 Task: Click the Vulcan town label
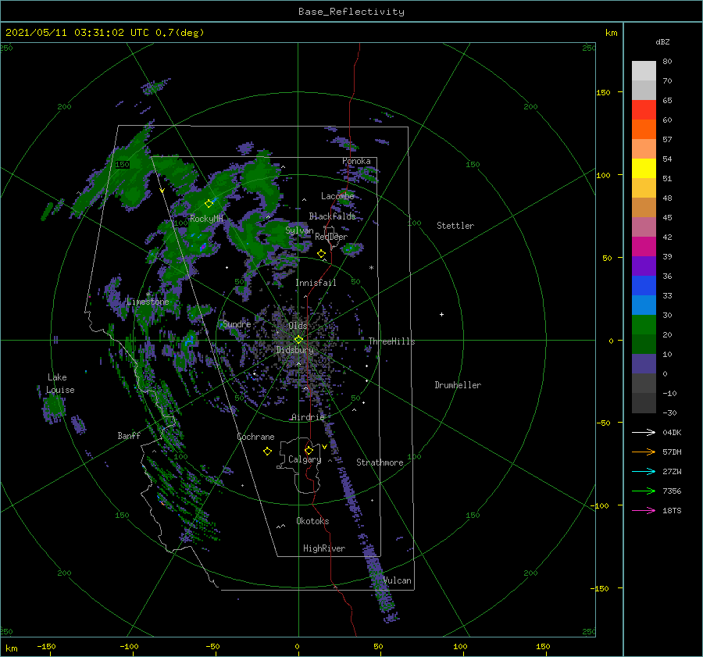[x=397, y=580]
